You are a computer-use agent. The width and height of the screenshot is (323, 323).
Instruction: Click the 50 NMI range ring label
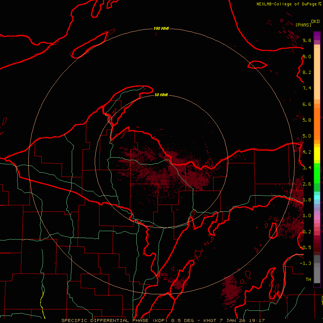tap(161, 95)
